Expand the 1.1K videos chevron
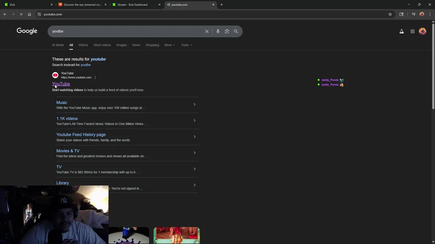Image resolution: width=435 pixels, height=244 pixels. coord(194,120)
